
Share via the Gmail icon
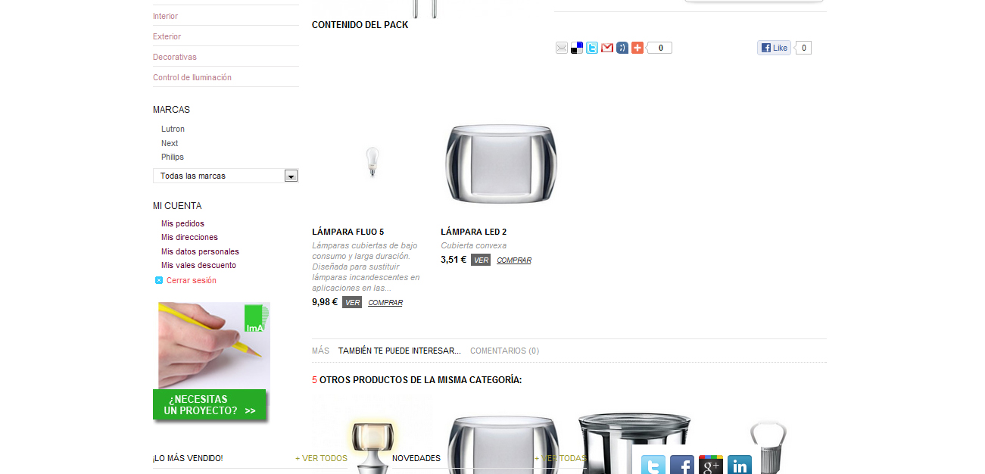[x=607, y=48]
